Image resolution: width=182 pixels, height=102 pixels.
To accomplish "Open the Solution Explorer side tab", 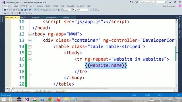I will tap(179, 22).
